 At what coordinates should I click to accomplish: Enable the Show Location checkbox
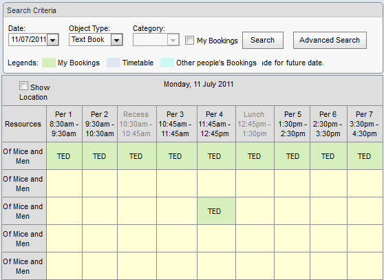click(23, 86)
